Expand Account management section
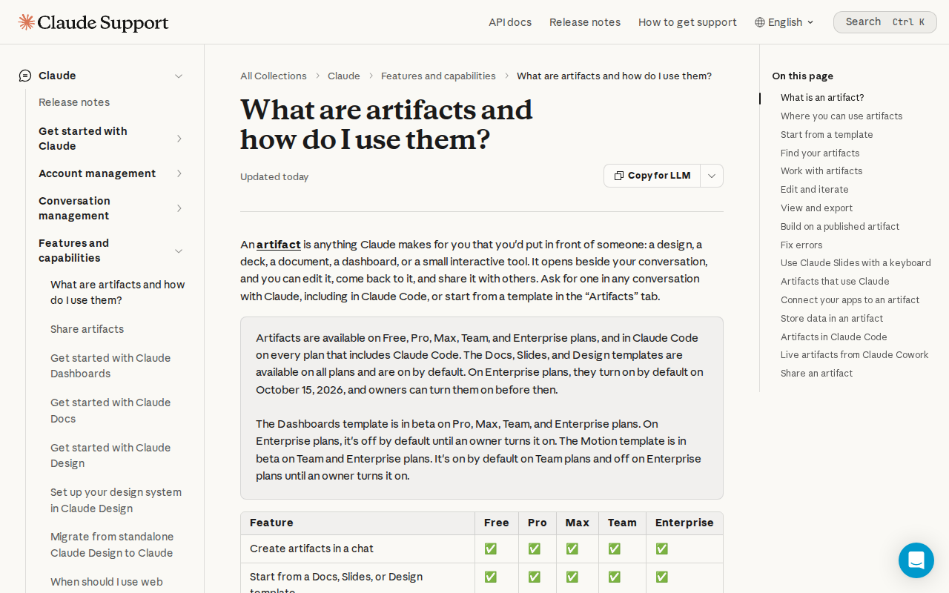949x593 pixels. [179, 173]
